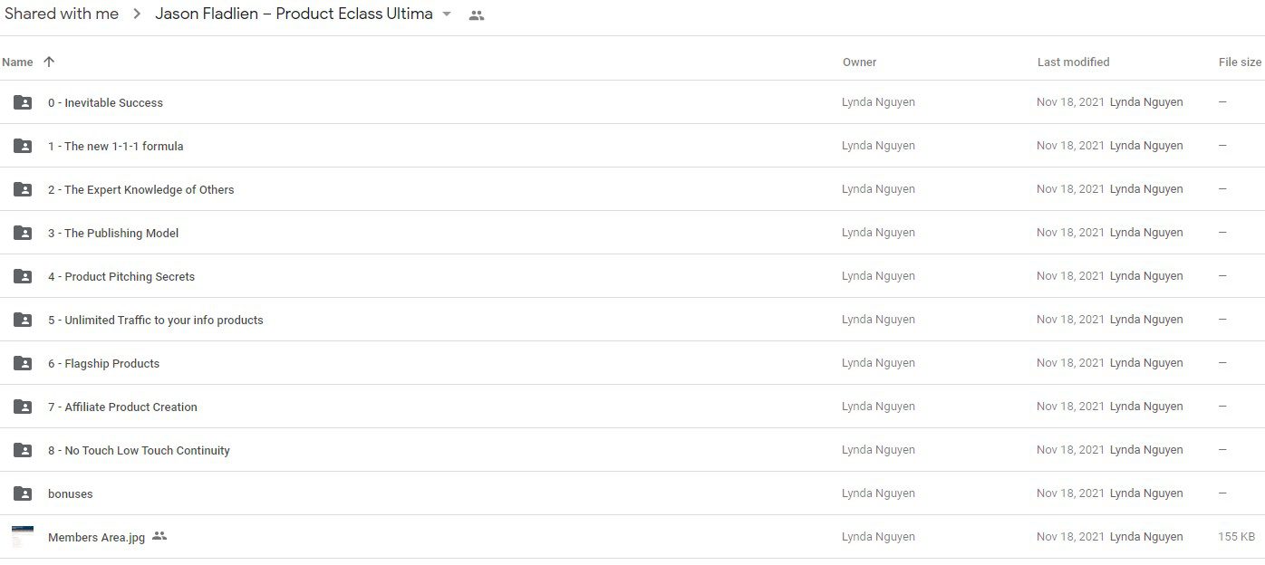Click the breadcrumb chevron after Shared with me
1265x565 pixels.
click(x=137, y=14)
